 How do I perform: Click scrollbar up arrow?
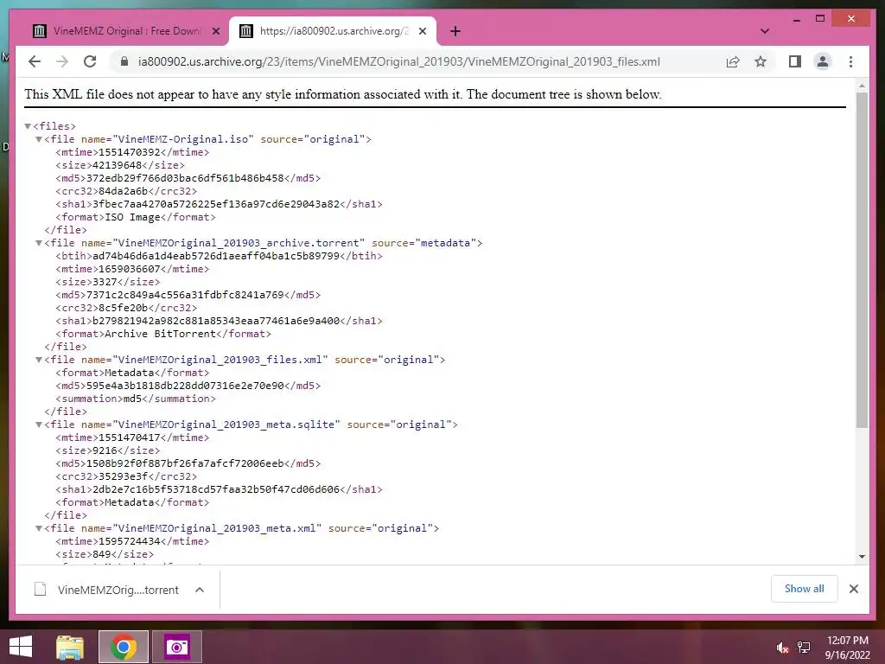pyautogui.click(x=862, y=86)
